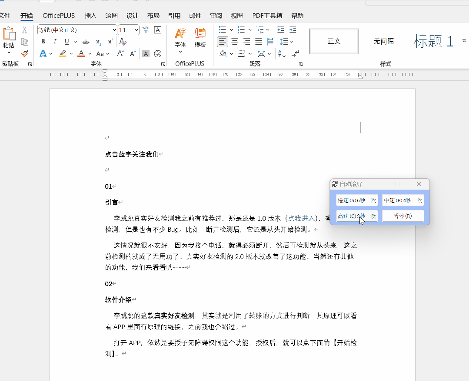The height and width of the screenshot is (381, 469).
Task: Select the italic formatting icon
Action: click(54, 42)
